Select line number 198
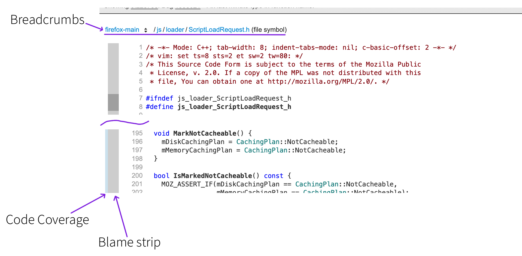The height and width of the screenshot is (256, 522). point(137,159)
